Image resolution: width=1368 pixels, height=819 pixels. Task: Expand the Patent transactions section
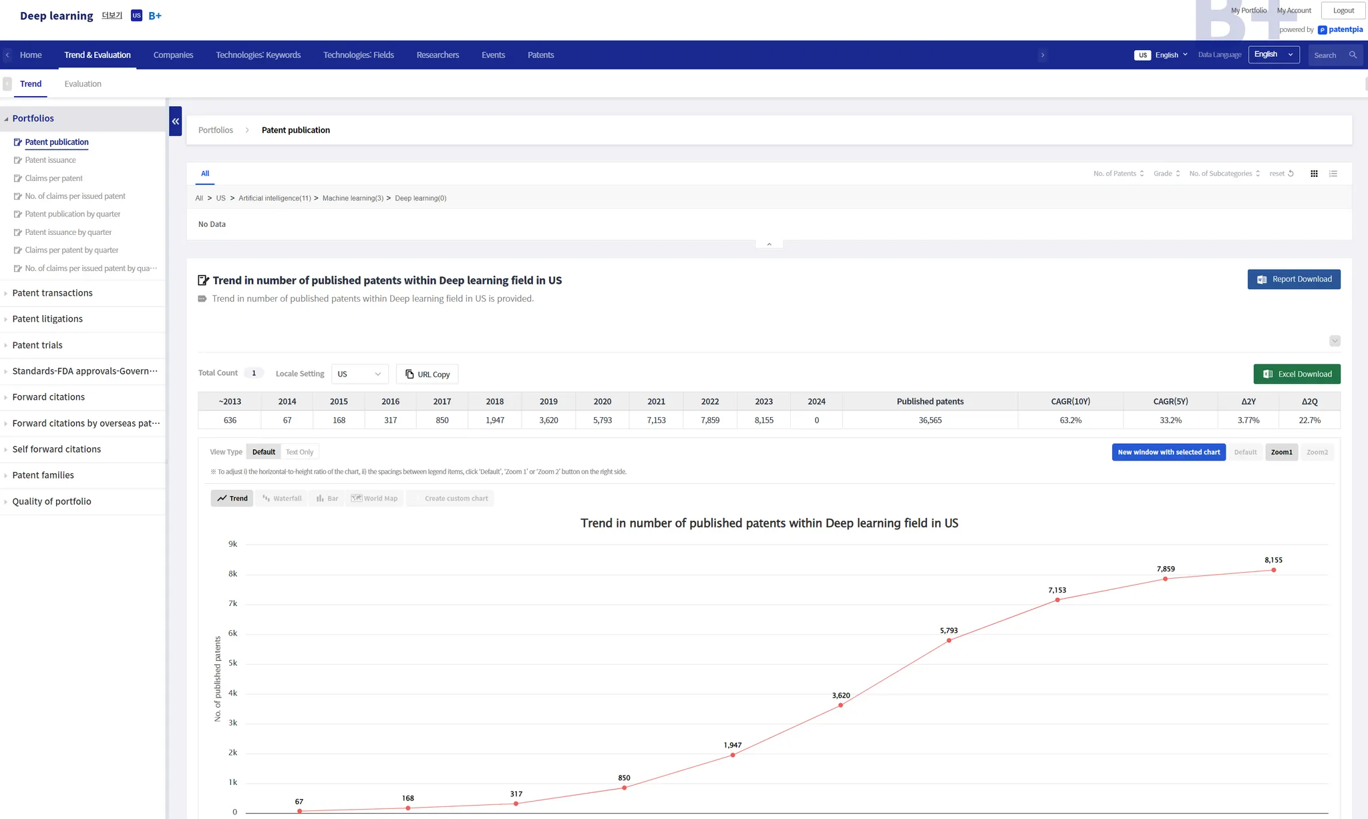(x=52, y=293)
